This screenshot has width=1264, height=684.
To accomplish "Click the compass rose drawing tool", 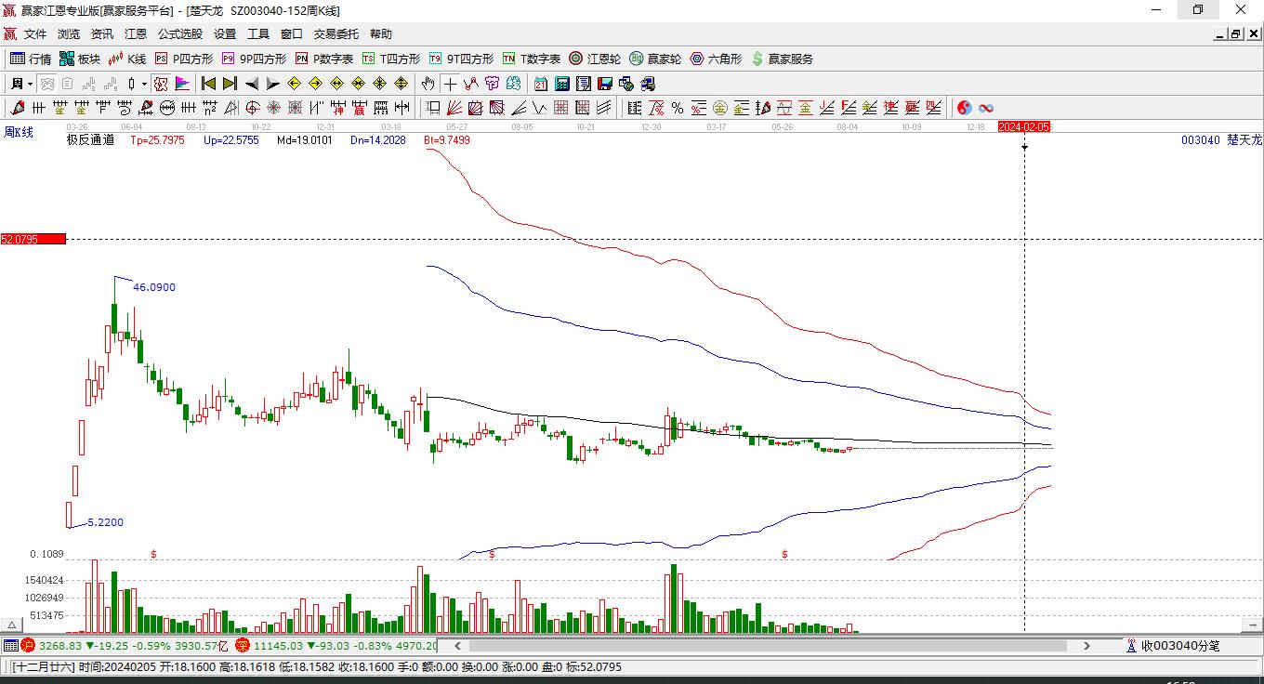I will 273,108.
